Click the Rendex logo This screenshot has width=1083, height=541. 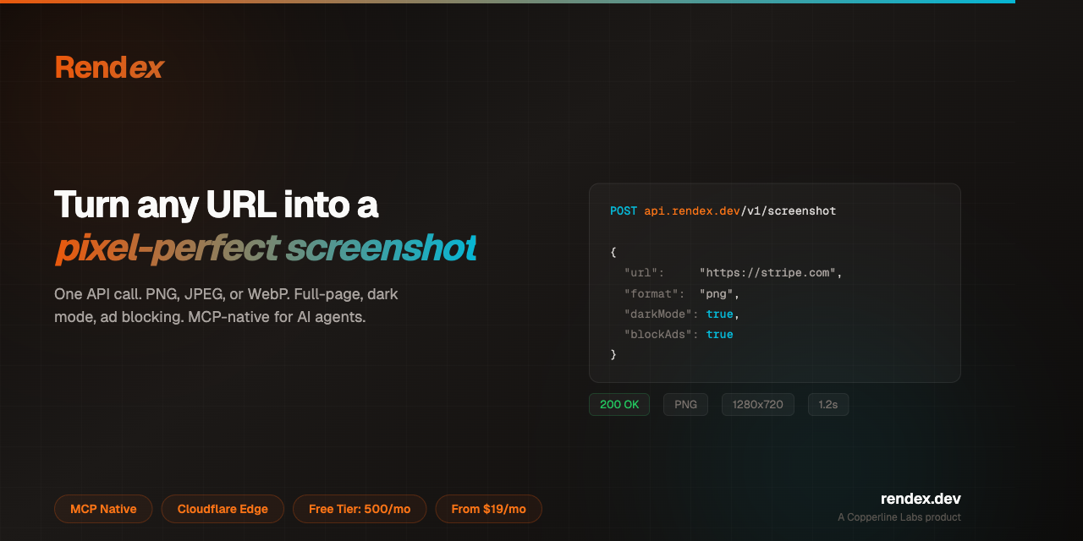(x=109, y=68)
